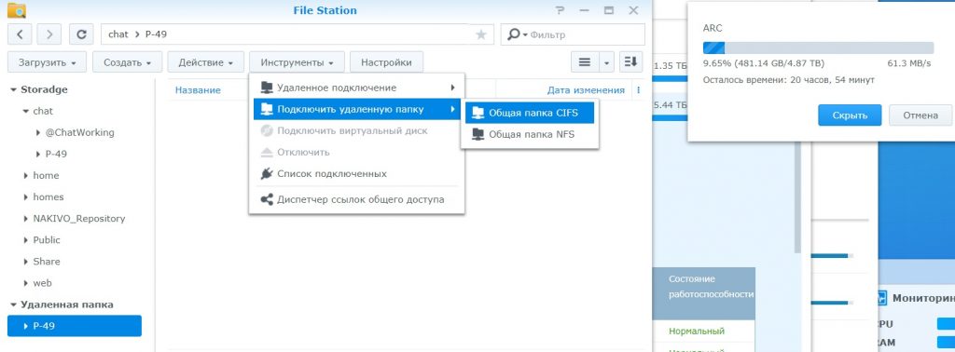Image resolution: width=955 pixels, height=352 pixels.
Task: Select Подключить удаленную папку item
Action: click(x=356, y=110)
